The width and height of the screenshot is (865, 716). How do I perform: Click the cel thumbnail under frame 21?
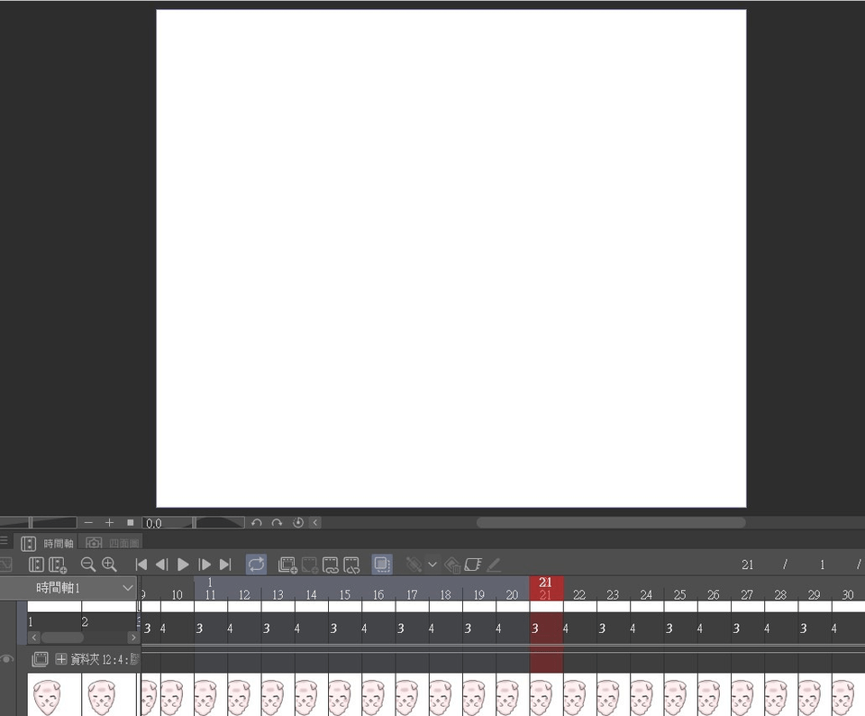(x=546, y=694)
